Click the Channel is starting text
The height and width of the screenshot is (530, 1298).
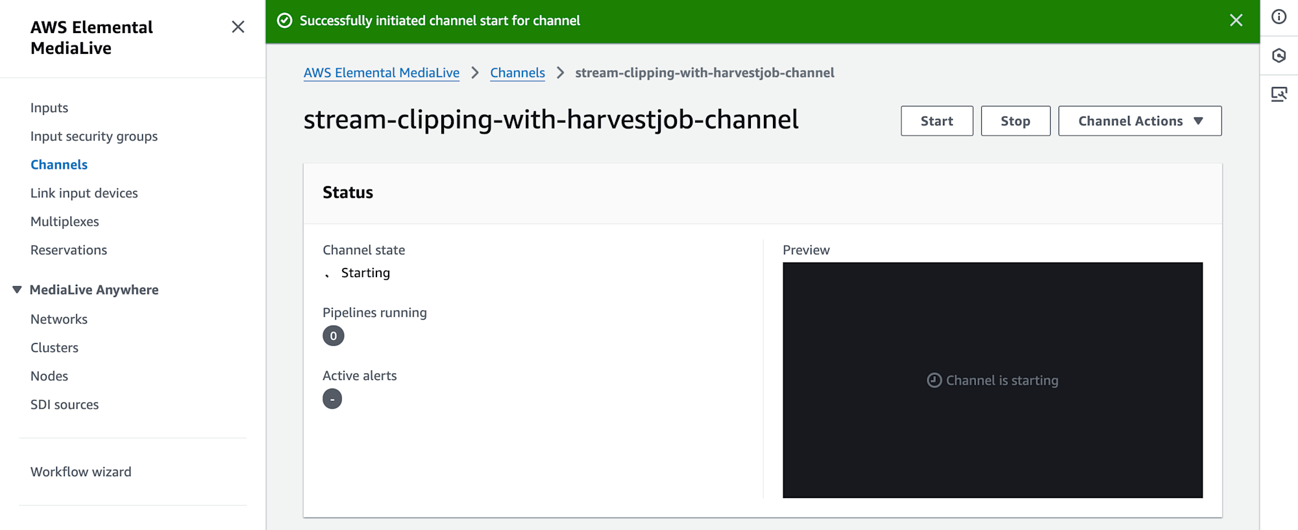(x=1002, y=381)
